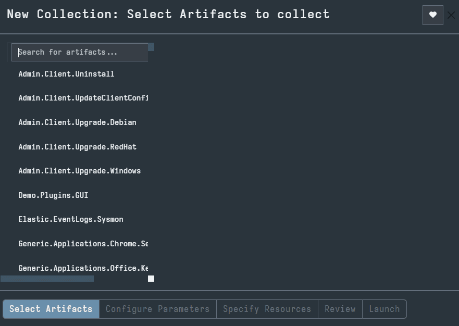The height and width of the screenshot is (326, 459).
Task: Click the white scrollbar corner square
Action: [x=151, y=279]
